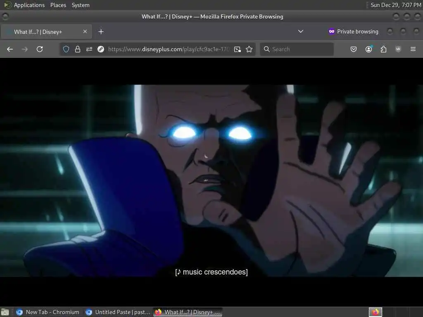Click the Private browsing indicator
Screen dimensions: 423x317
(x=354, y=31)
